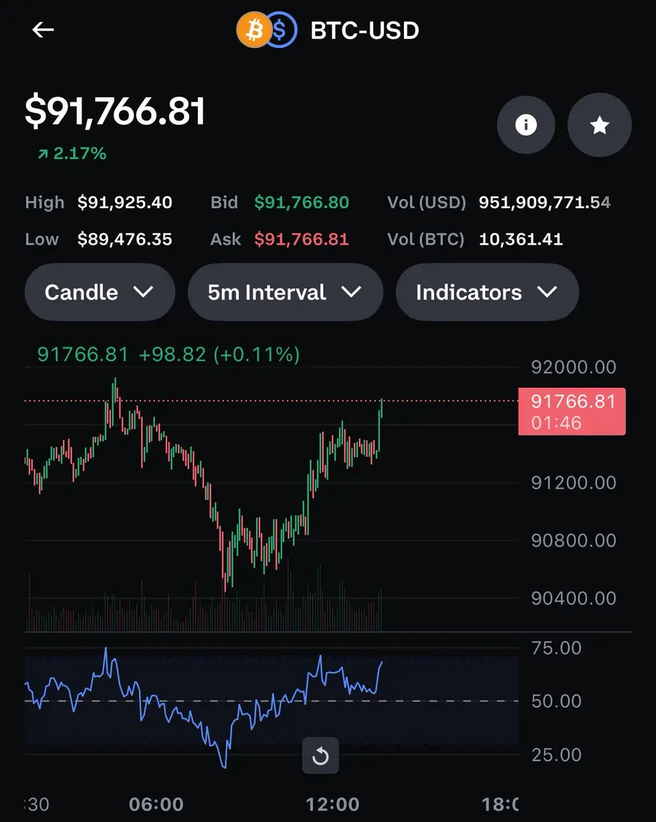Reset the chart view with refresh icon
Image resolution: width=656 pixels, height=822 pixels.
click(x=320, y=756)
